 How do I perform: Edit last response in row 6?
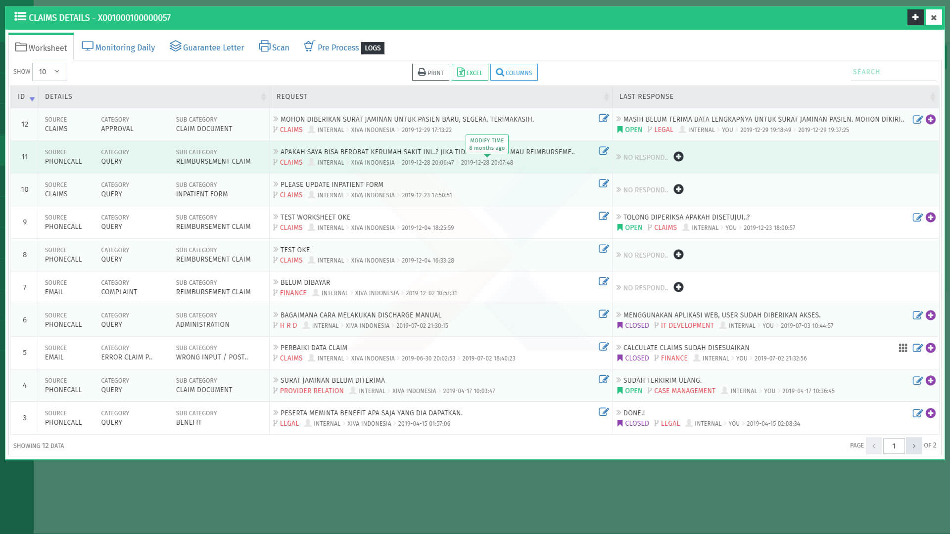click(917, 315)
